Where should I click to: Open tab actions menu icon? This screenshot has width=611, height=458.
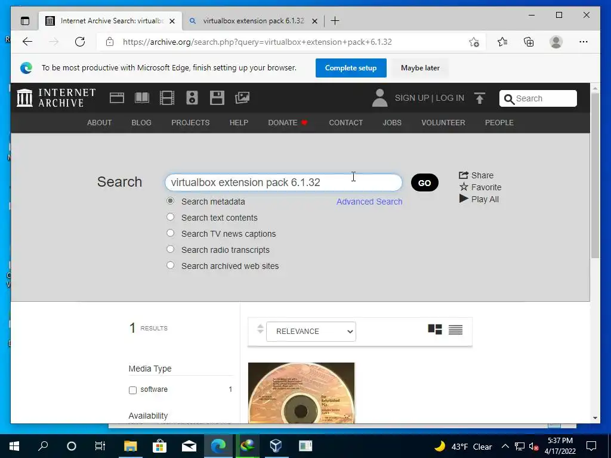[x=25, y=21]
